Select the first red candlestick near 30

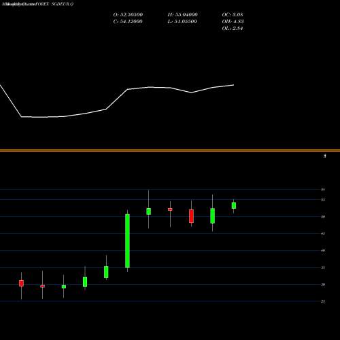click(21, 284)
